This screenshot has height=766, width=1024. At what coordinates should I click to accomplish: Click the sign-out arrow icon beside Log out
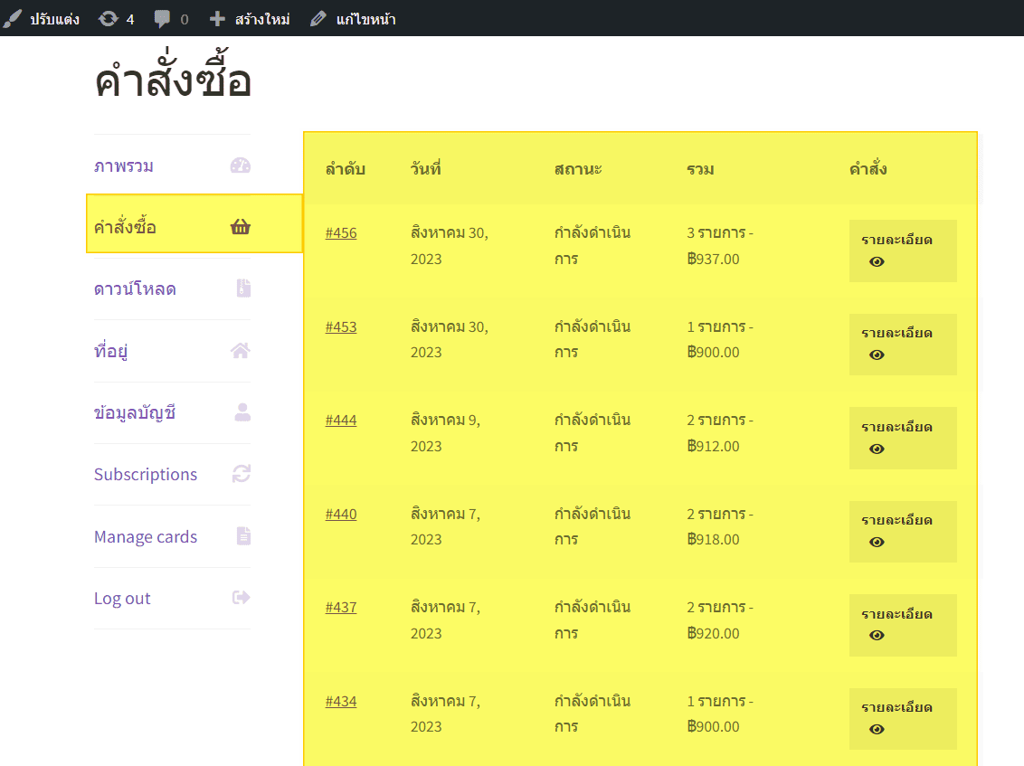[241, 598]
